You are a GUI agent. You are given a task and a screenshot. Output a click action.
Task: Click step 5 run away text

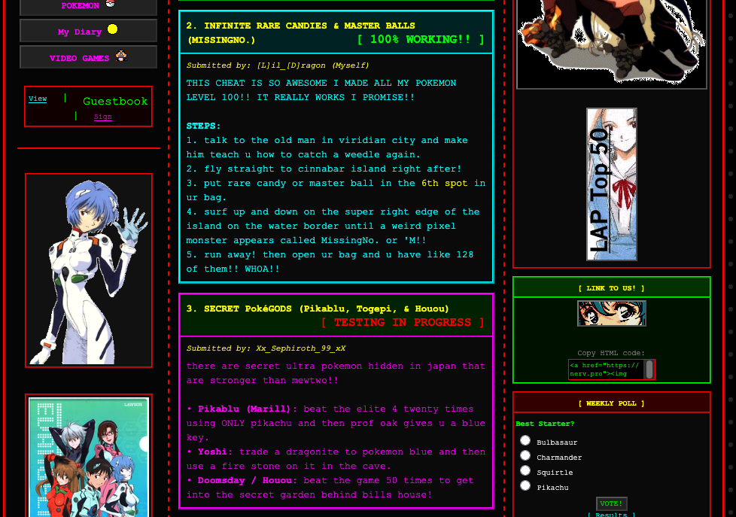[x=330, y=262]
